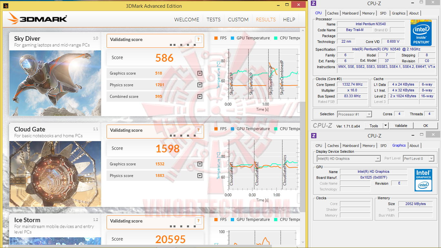Click the CPU-Z title icon in the Graphics tab window
Image resolution: width=441 pixels, height=248 pixels.
pyautogui.click(x=313, y=136)
